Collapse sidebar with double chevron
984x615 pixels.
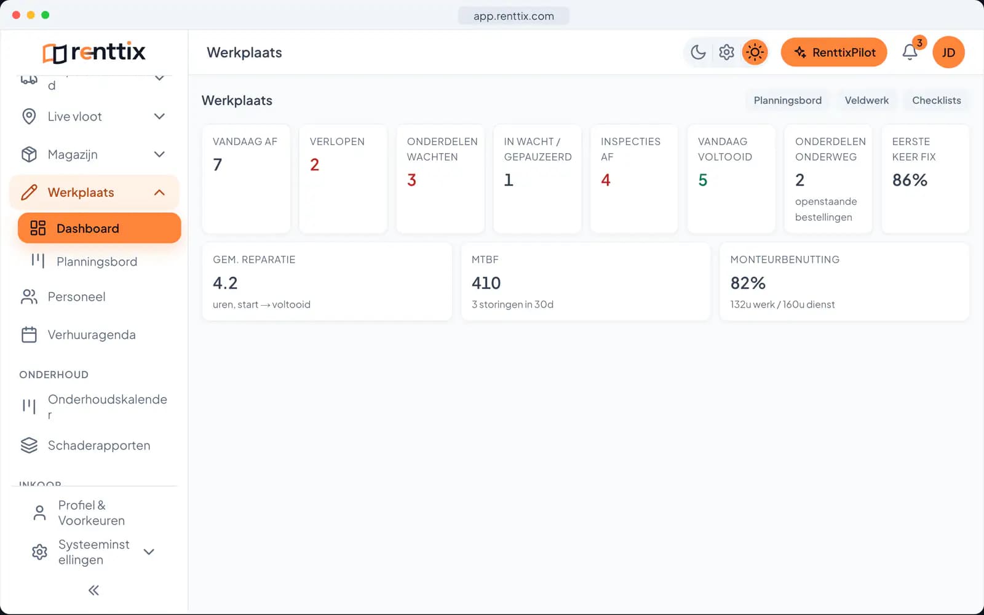(93, 590)
